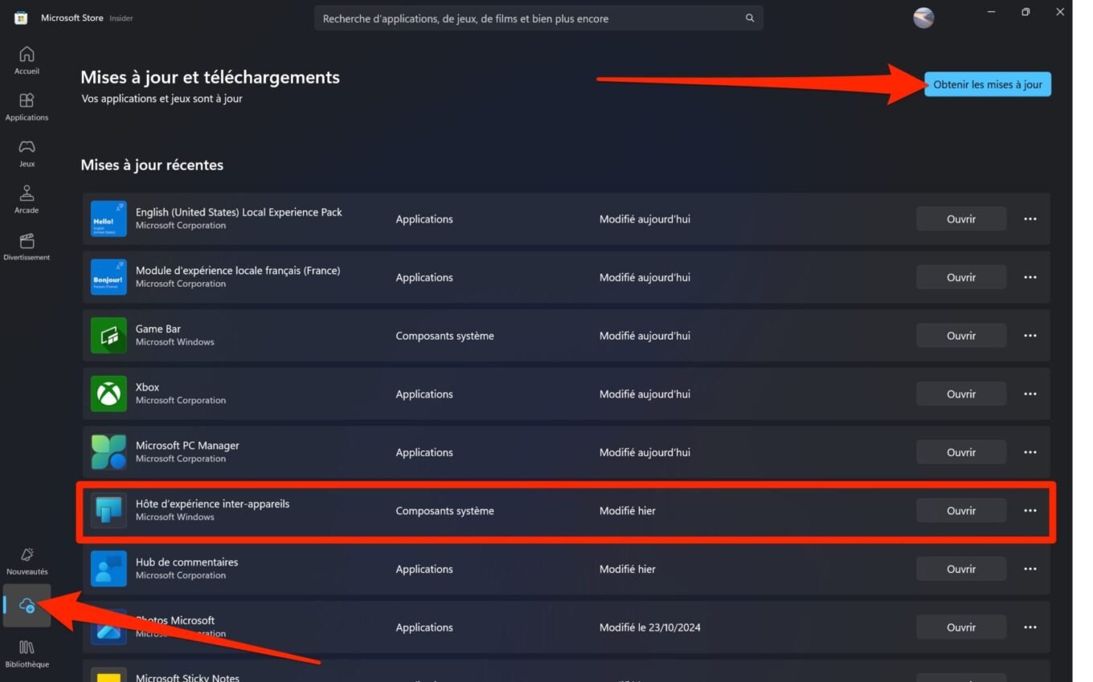
Task: Click Composants système in Game Bar row
Action: (444, 336)
